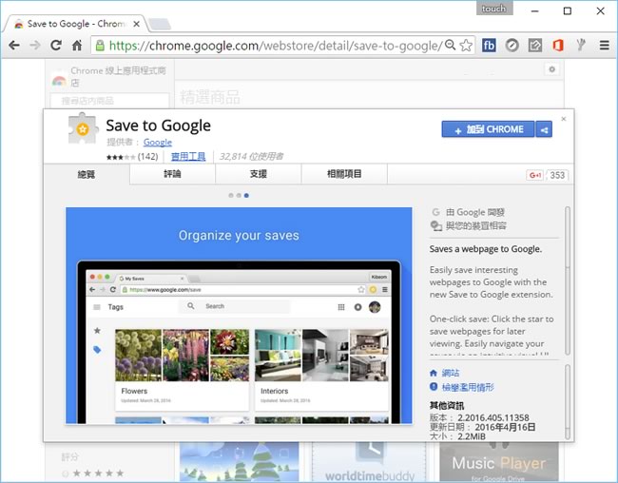Click the version 2.2016.405.11358 text
Image resolution: width=618 pixels, height=483 pixels.
coord(493,417)
